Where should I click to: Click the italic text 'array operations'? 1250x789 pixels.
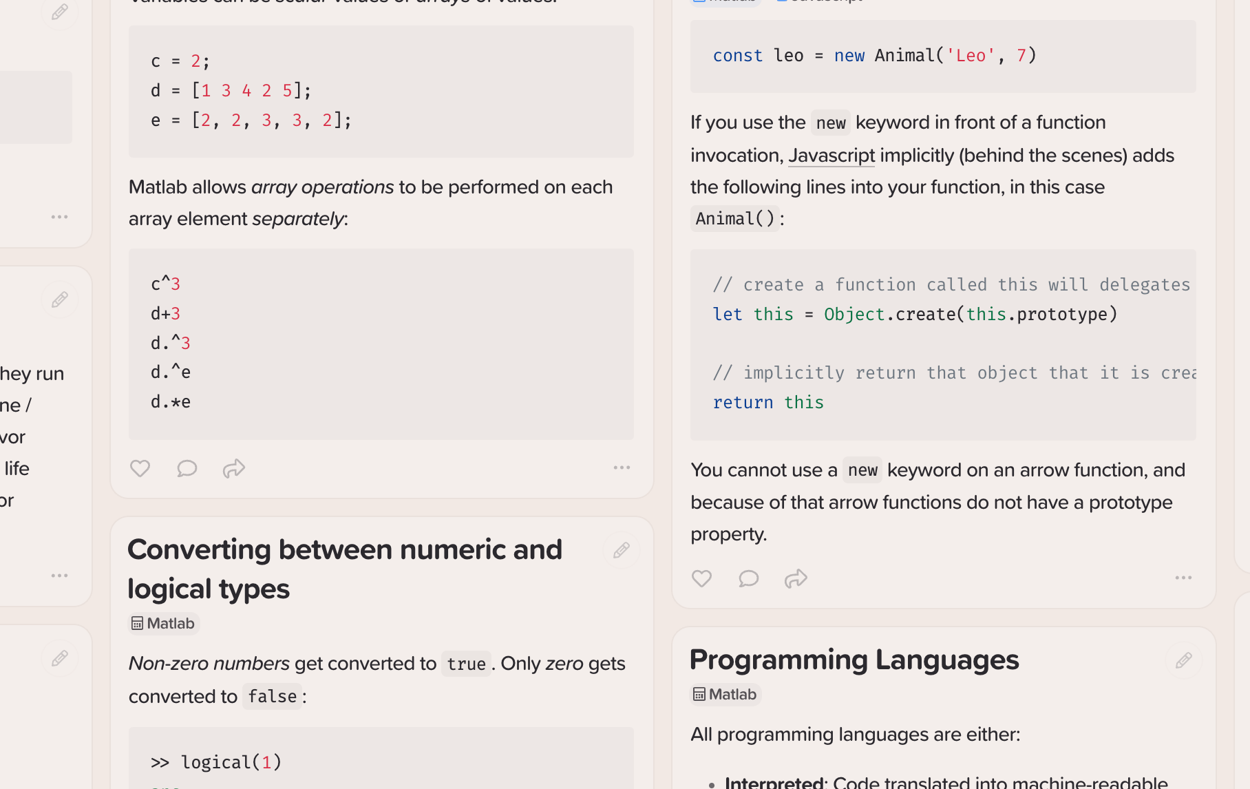tap(323, 187)
